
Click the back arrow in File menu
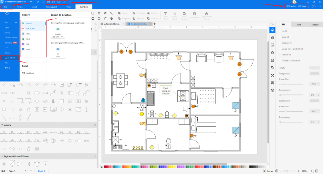pos(7,13)
